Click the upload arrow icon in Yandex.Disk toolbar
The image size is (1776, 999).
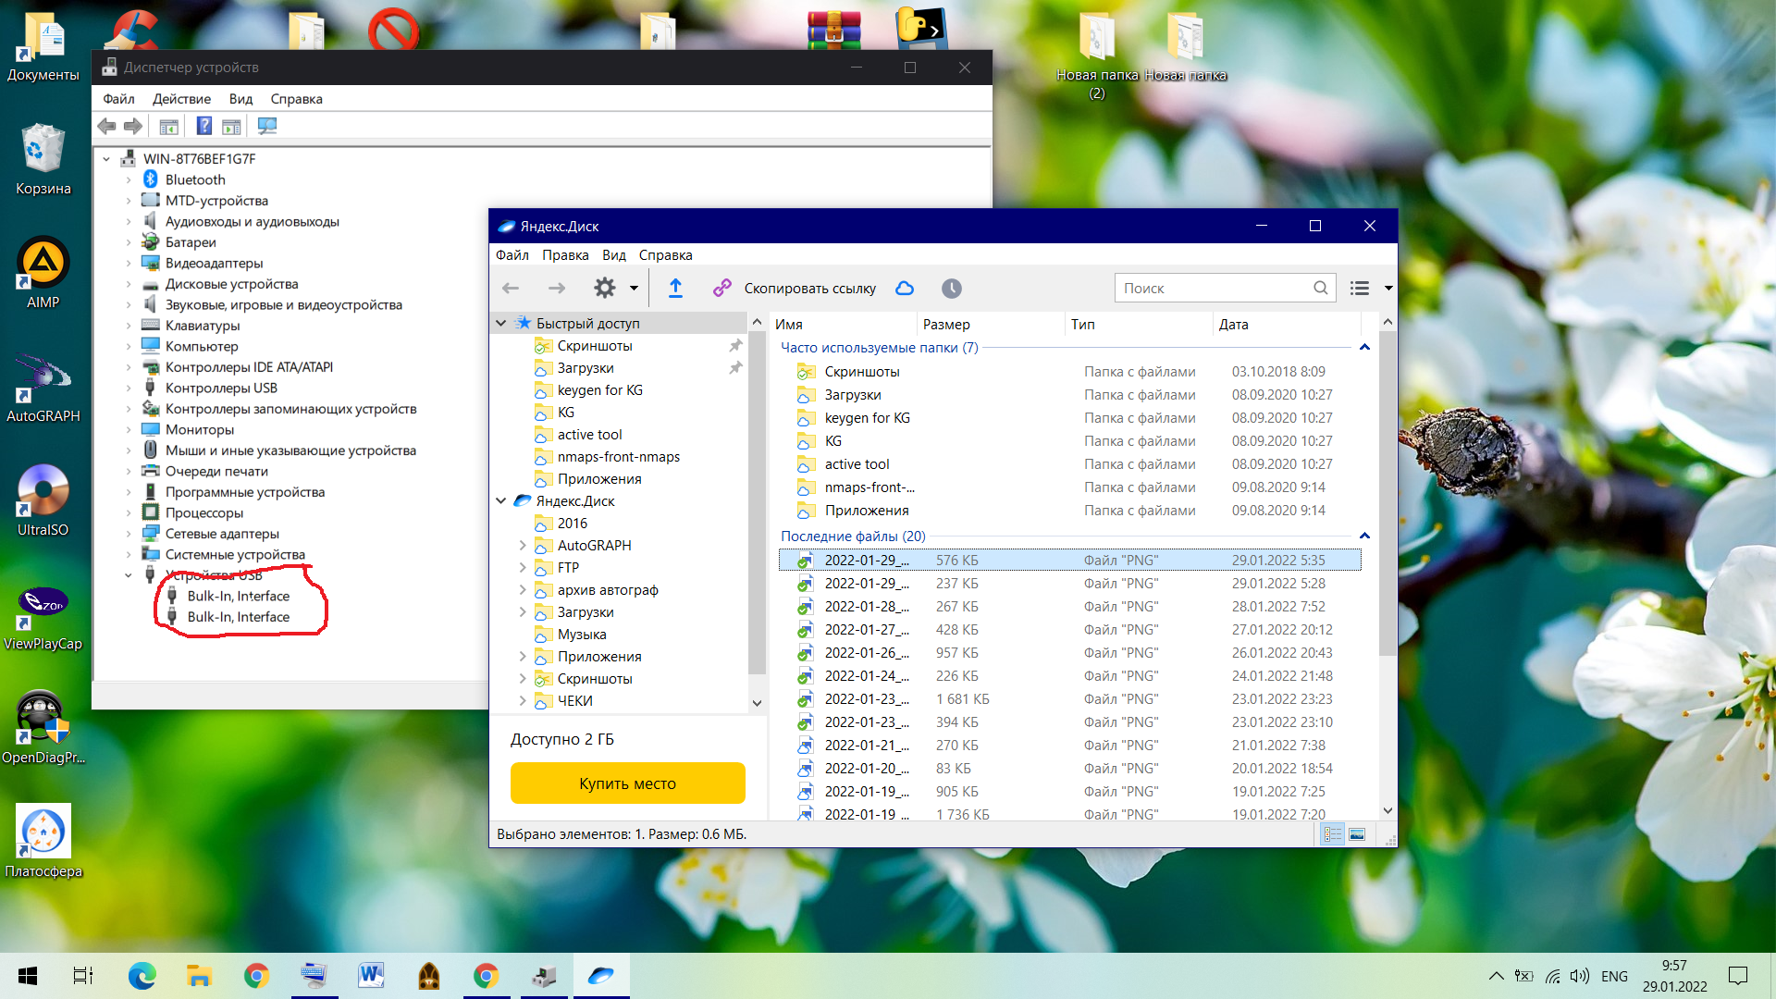pos(675,289)
